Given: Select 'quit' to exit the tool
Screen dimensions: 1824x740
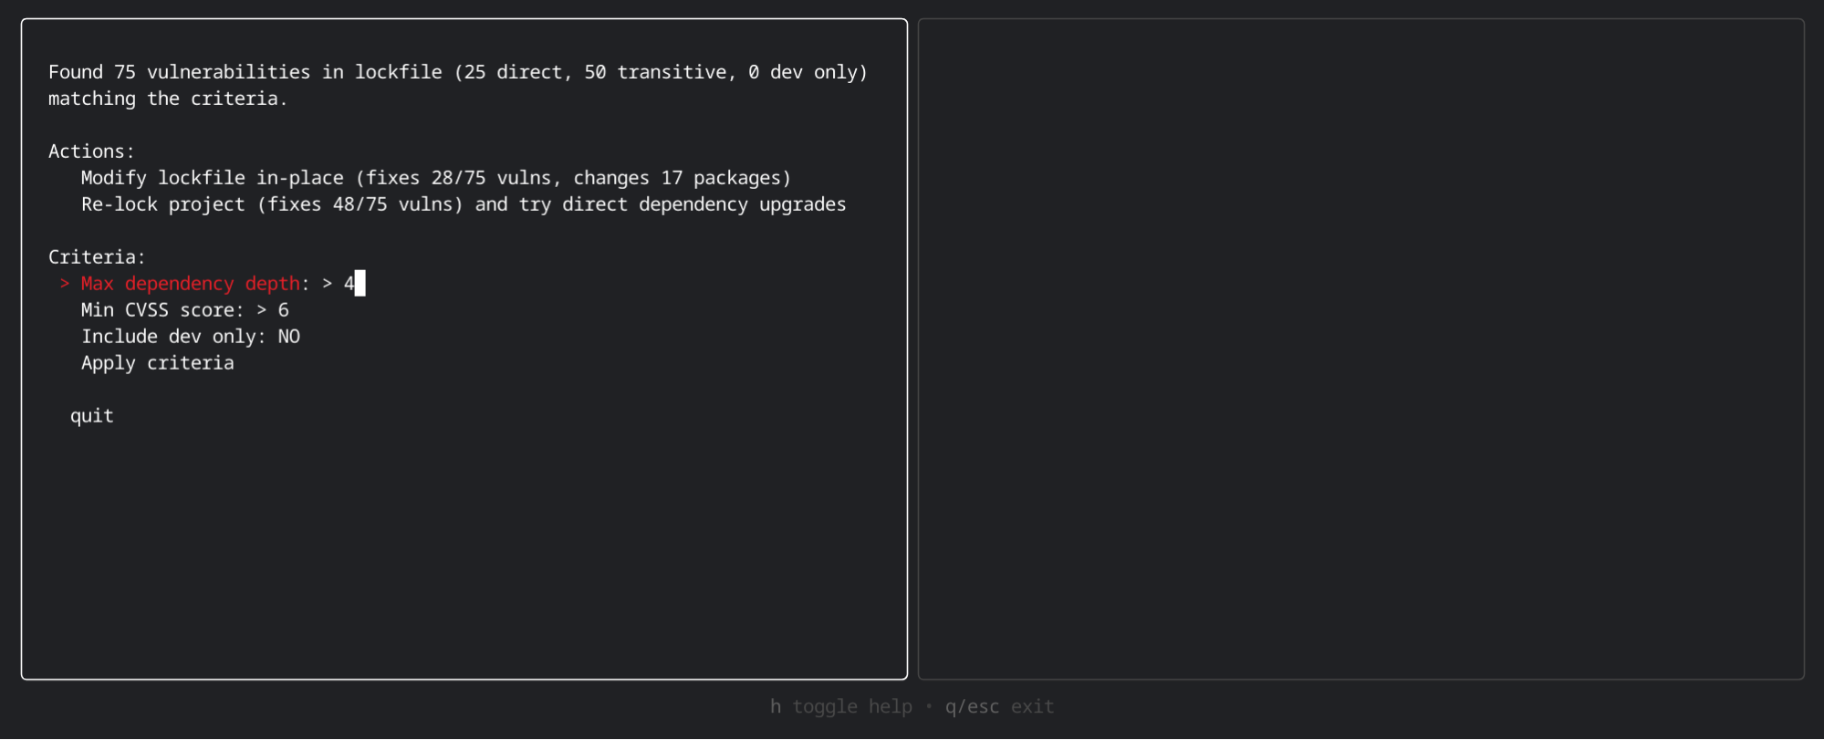Looking at the screenshot, I should [91, 415].
